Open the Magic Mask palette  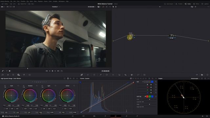pos(119,75)
